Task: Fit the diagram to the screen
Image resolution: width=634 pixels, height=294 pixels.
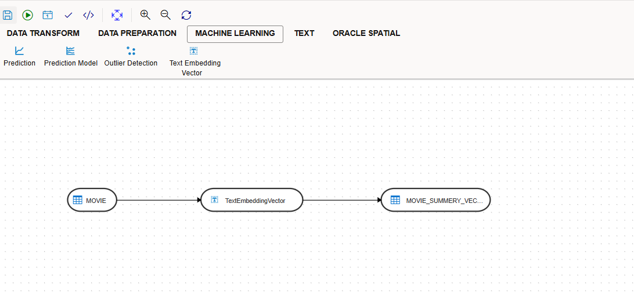Action: point(117,15)
